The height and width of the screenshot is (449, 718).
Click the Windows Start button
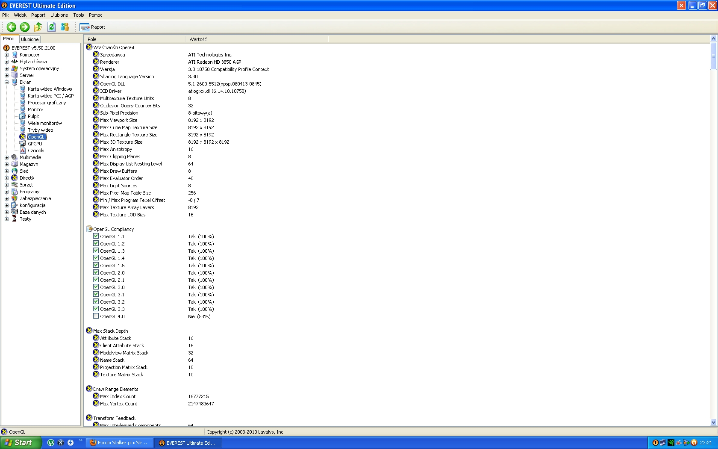[x=21, y=443]
